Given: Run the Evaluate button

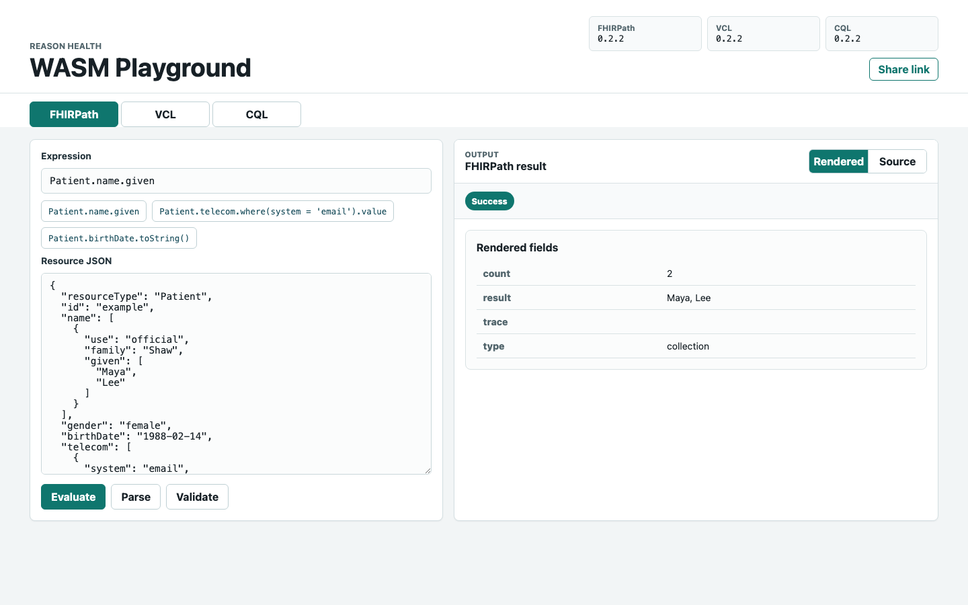Looking at the screenshot, I should click(73, 497).
